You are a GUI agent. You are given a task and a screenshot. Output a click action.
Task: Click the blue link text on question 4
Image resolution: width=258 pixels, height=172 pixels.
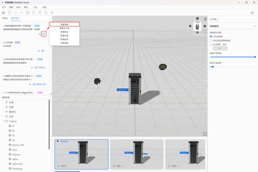coord(40,84)
